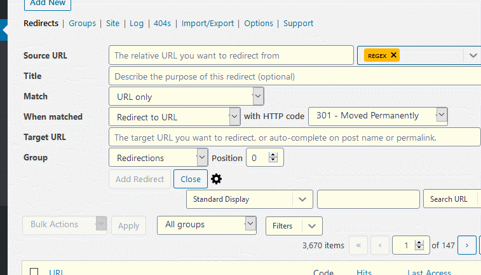
Task: Focus the Target URL input field
Action: click(x=294, y=137)
